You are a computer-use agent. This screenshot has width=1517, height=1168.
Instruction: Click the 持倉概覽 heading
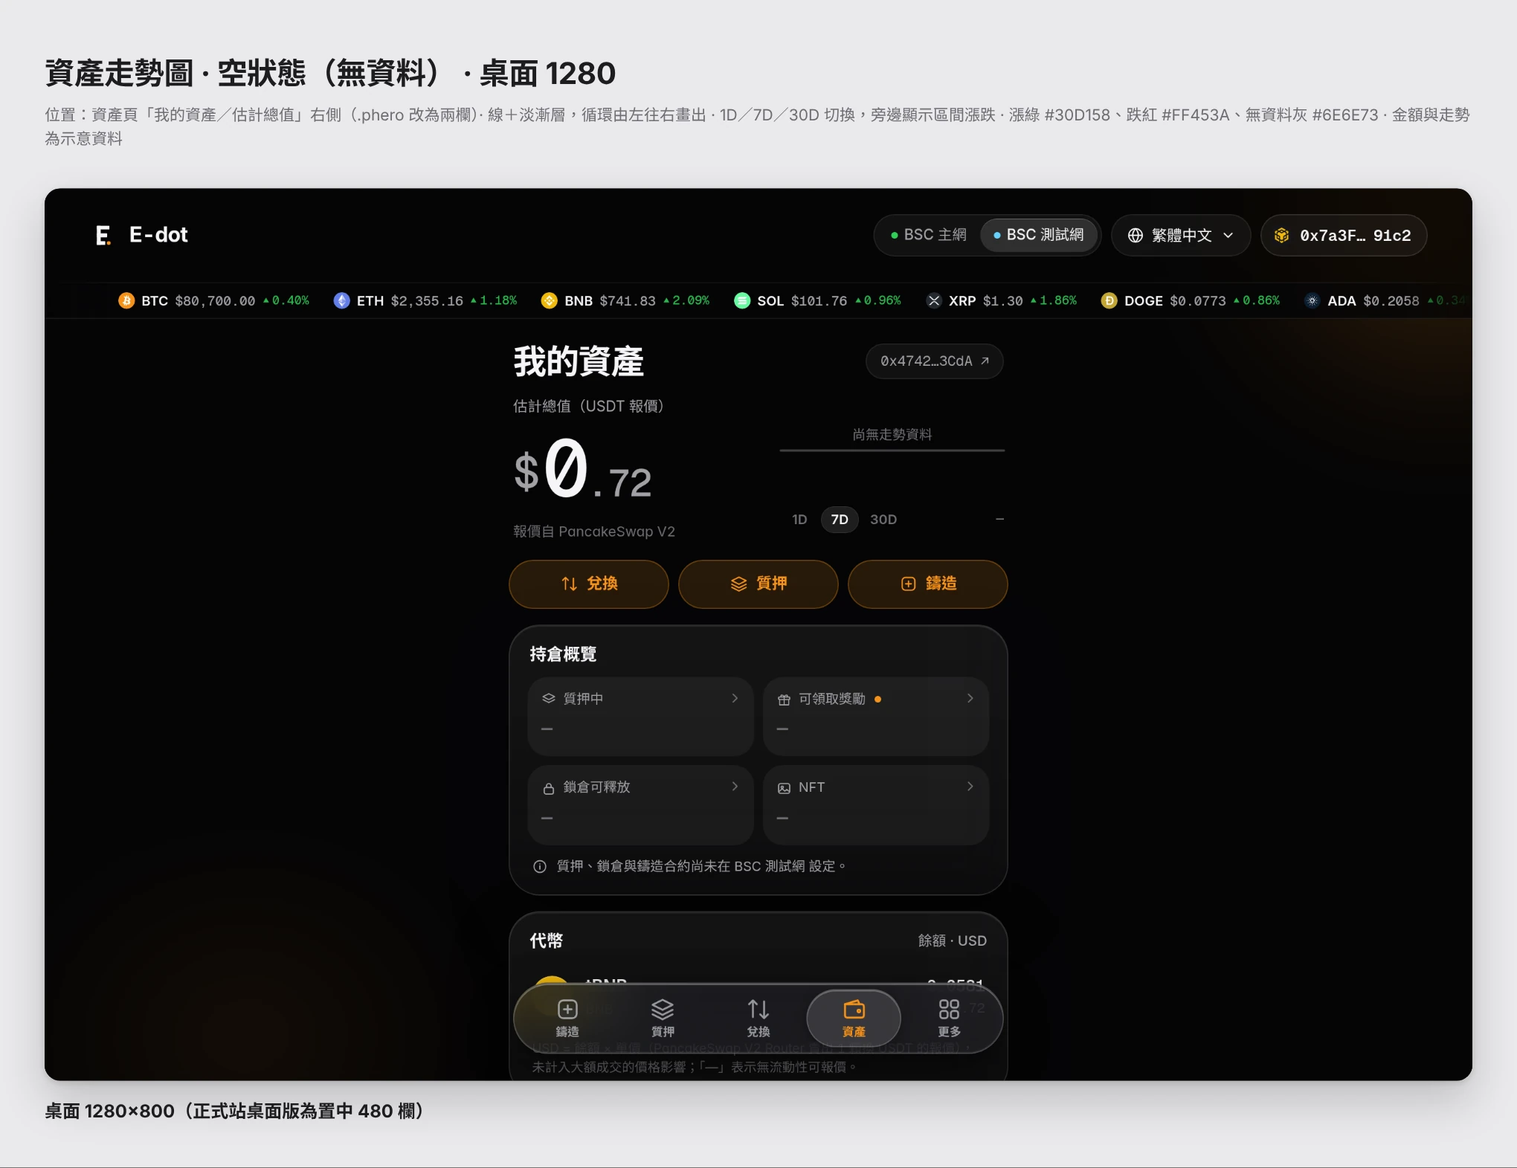click(x=563, y=654)
